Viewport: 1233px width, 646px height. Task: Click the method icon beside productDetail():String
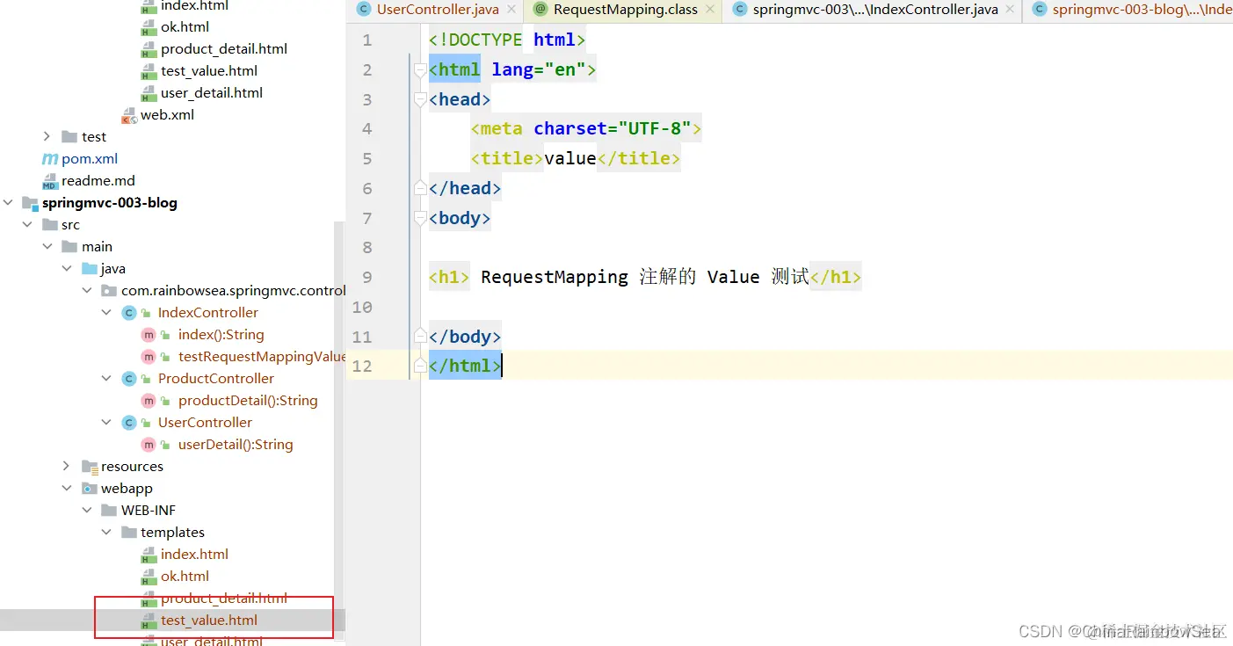pyautogui.click(x=149, y=400)
